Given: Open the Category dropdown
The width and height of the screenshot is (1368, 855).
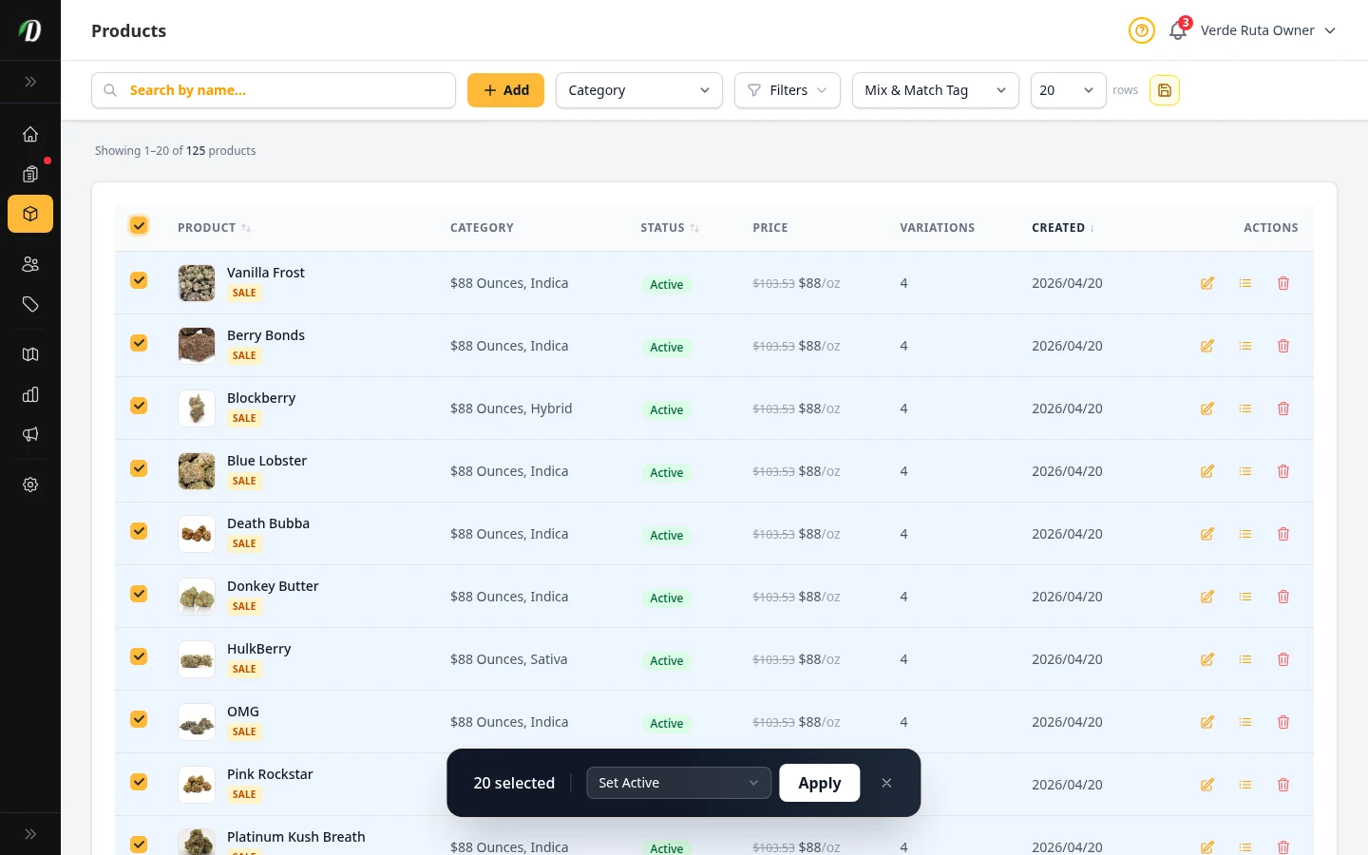Looking at the screenshot, I should [638, 90].
